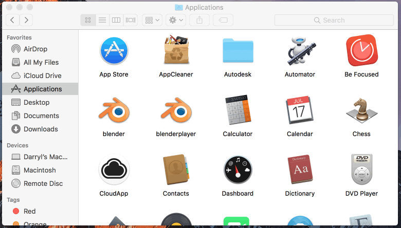Open Documents in the sidebar
401x228 pixels.
tap(40, 116)
